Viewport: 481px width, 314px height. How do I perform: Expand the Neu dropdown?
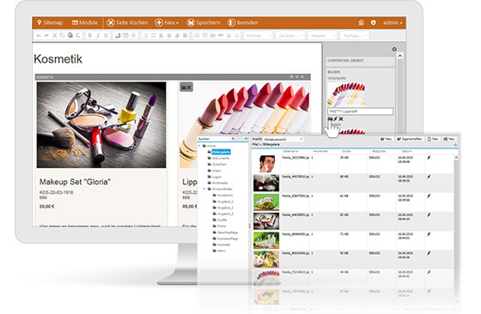pos(167,22)
